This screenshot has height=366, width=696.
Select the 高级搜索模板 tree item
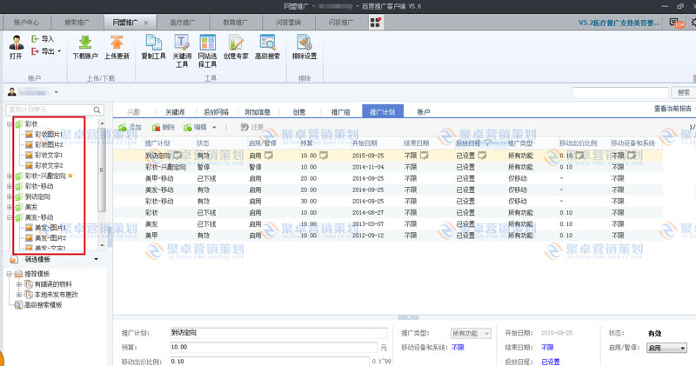coord(38,305)
